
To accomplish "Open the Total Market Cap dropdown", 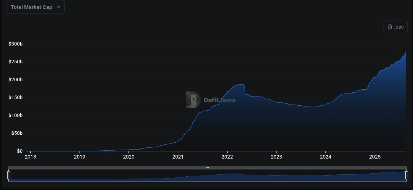I will [x=35, y=7].
